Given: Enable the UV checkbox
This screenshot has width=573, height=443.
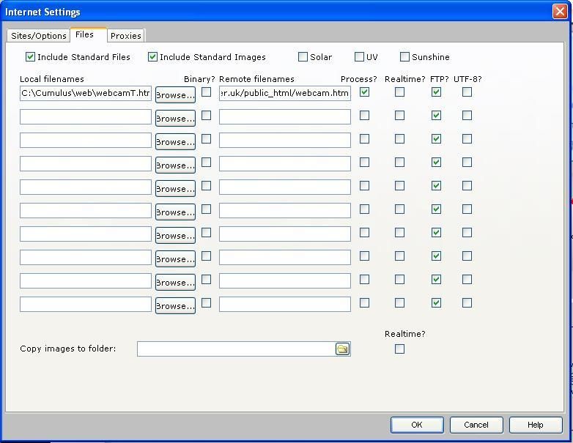Looking at the screenshot, I should tap(359, 57).
